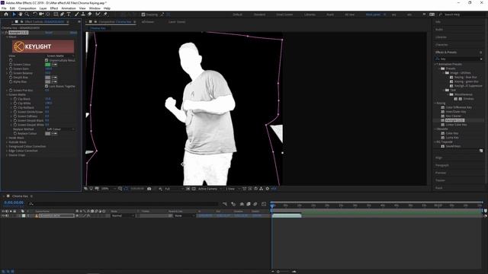The width and height of the screenshot is (488, 274).
Task: Open the Align panel
Action: pyautogui.click(x=439, y=158)
